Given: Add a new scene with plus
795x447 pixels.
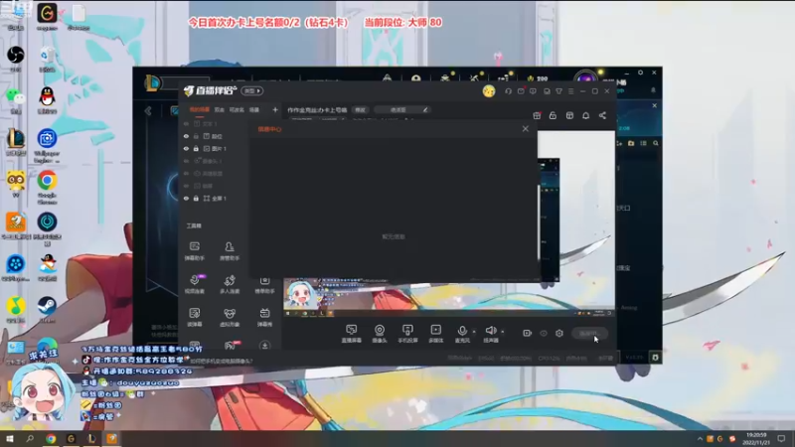Looking at the screenshot, I should (275, 110).
